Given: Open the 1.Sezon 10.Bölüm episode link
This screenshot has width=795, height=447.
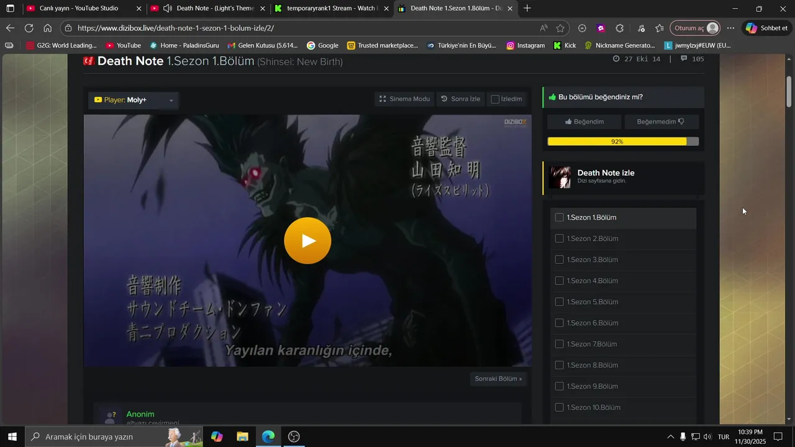Looking at the screenshot, I should (593, 407).
